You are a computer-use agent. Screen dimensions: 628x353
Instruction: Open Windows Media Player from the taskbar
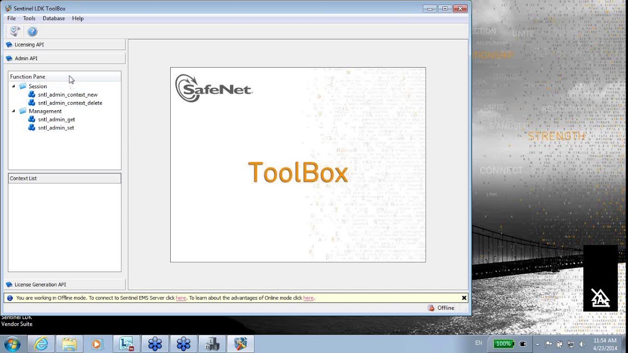pos(97,344)
